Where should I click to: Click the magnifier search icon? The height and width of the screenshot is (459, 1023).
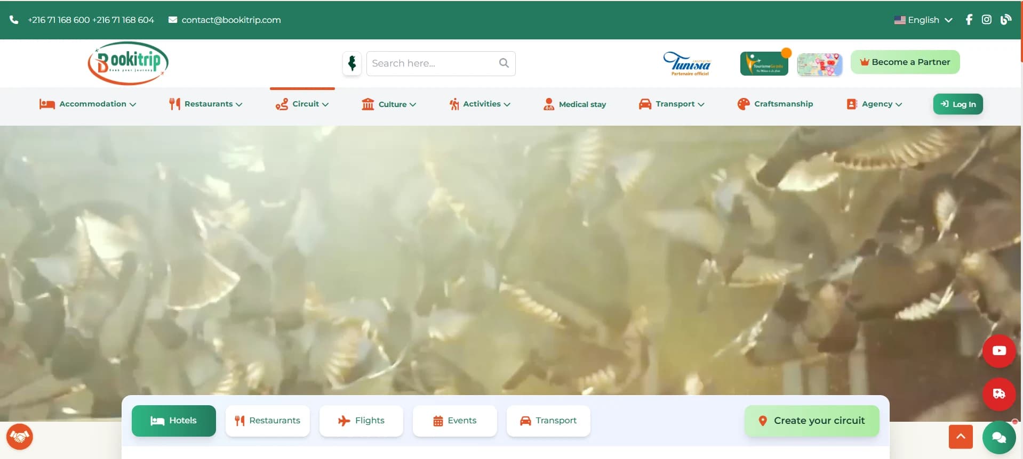tap(503, 63)
